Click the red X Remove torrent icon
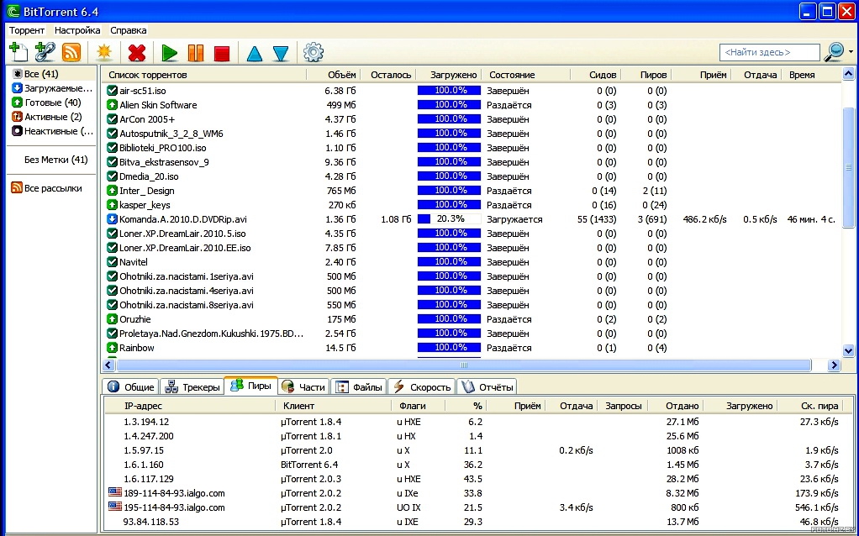The height and width of the screenshot is (536, 859). click(137, 53)
